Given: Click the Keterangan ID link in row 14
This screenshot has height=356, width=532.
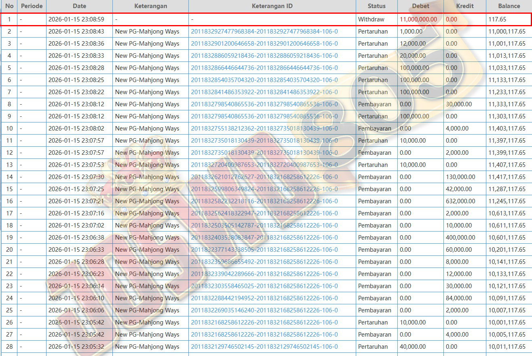Looking at the screenshot, I should [264, 177].
